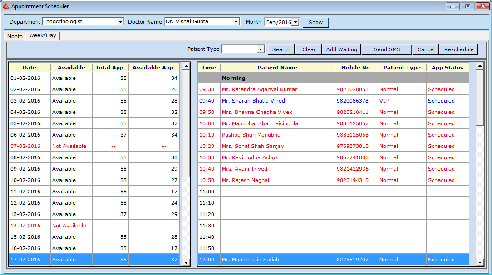Viewport: 492px width, 275px height.
Task: Switch to the Month tab
Action: click(15, 36)
